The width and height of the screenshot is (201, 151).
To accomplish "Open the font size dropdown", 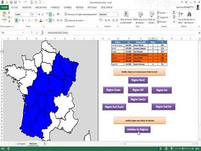I will pos(36,14).
